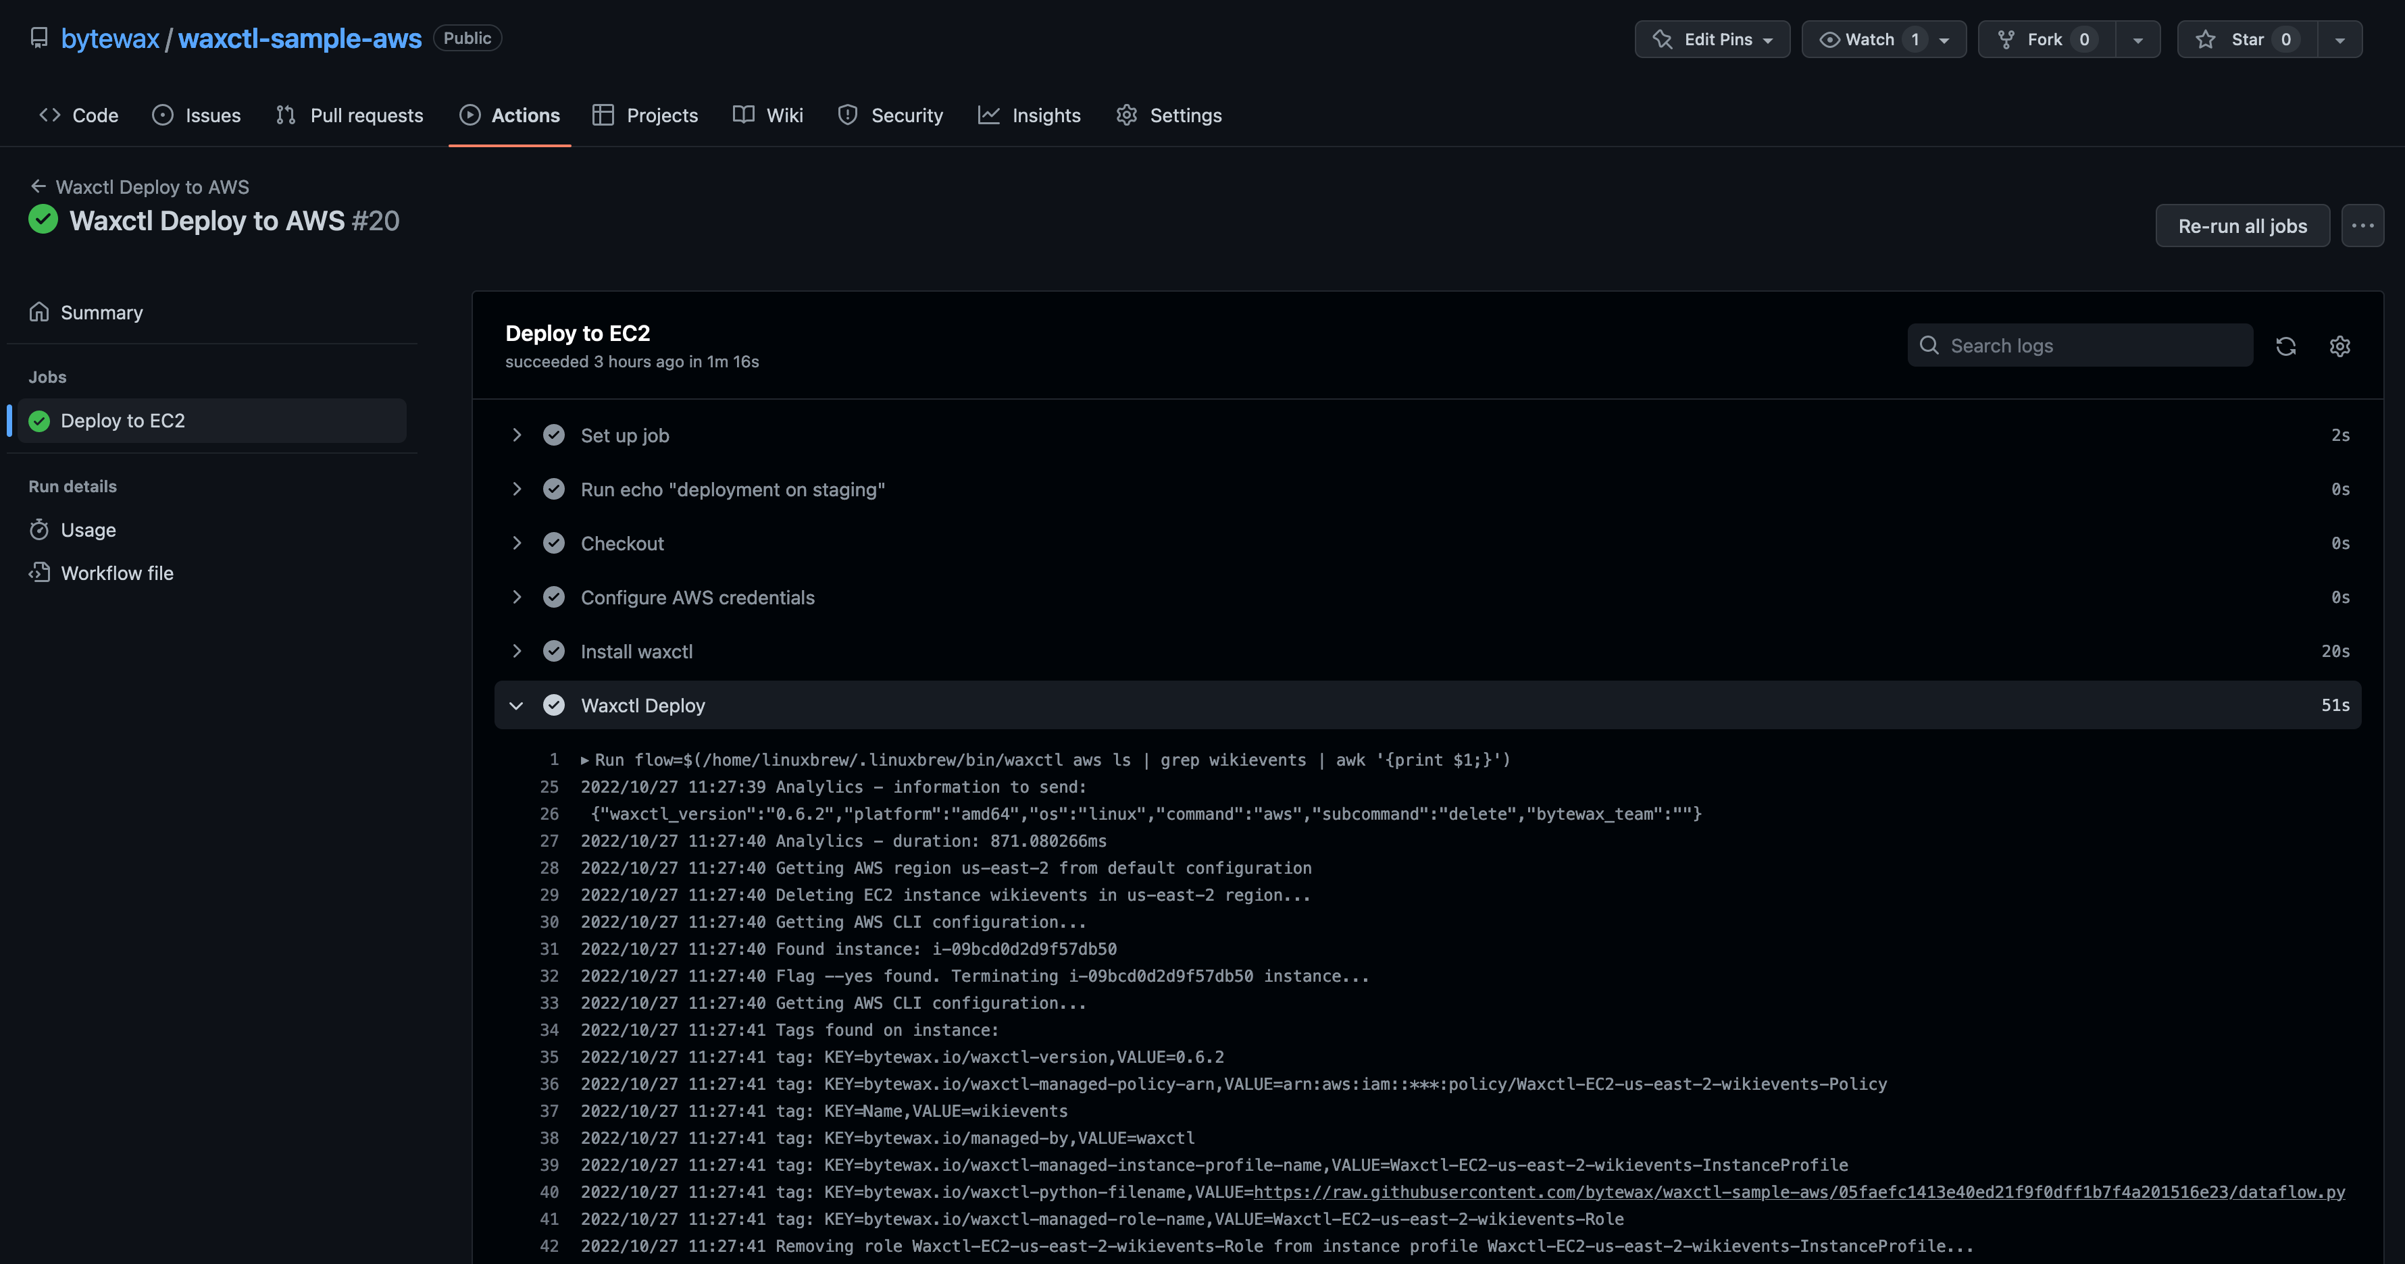Click the Usage stopwatch icon

(39, 530)
